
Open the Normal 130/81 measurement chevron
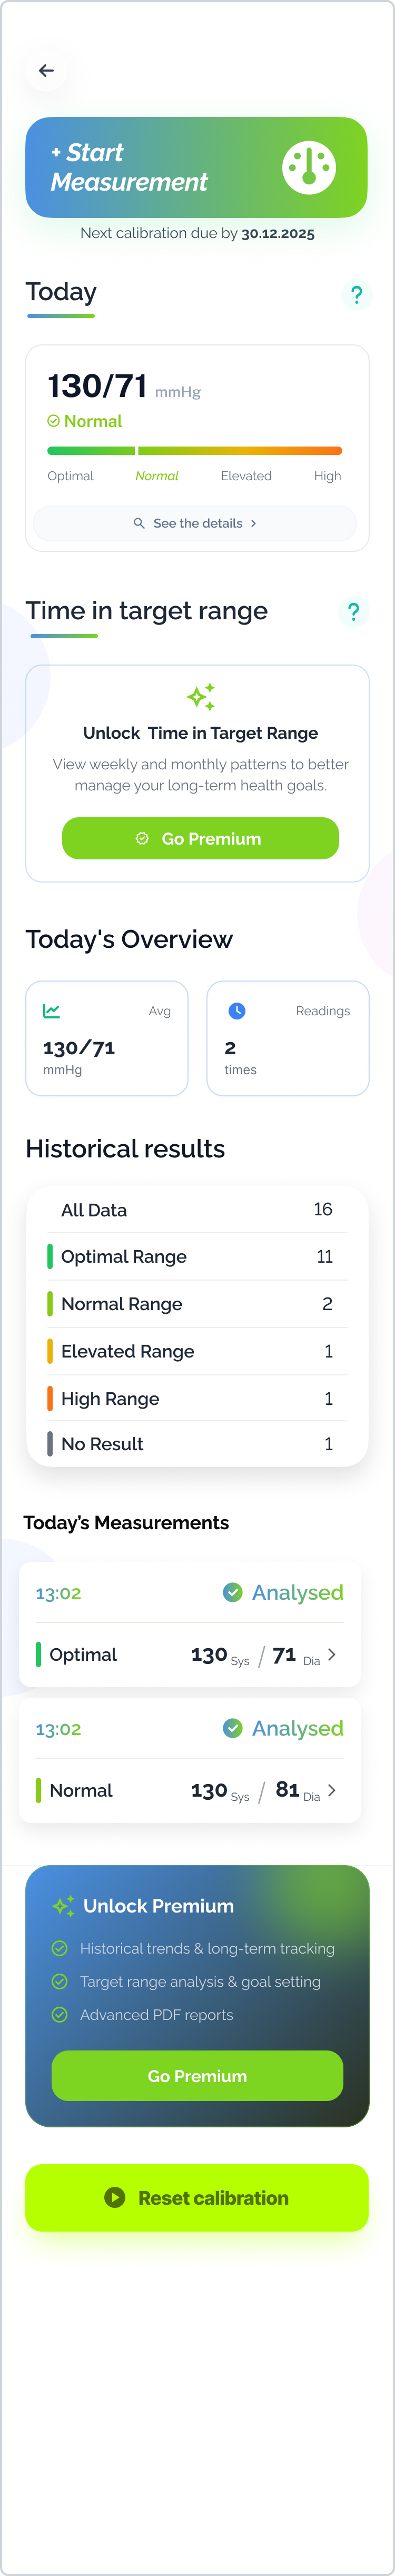tap(332, 1791)
